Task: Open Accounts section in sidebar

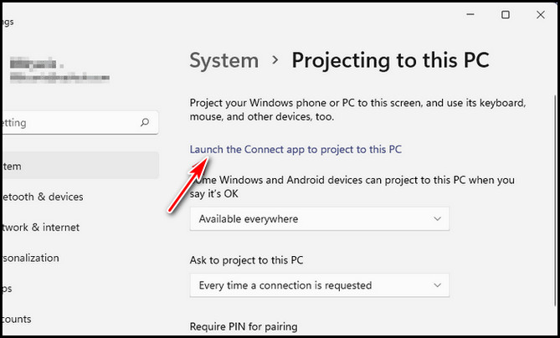Action: click(x=17, y=319)
